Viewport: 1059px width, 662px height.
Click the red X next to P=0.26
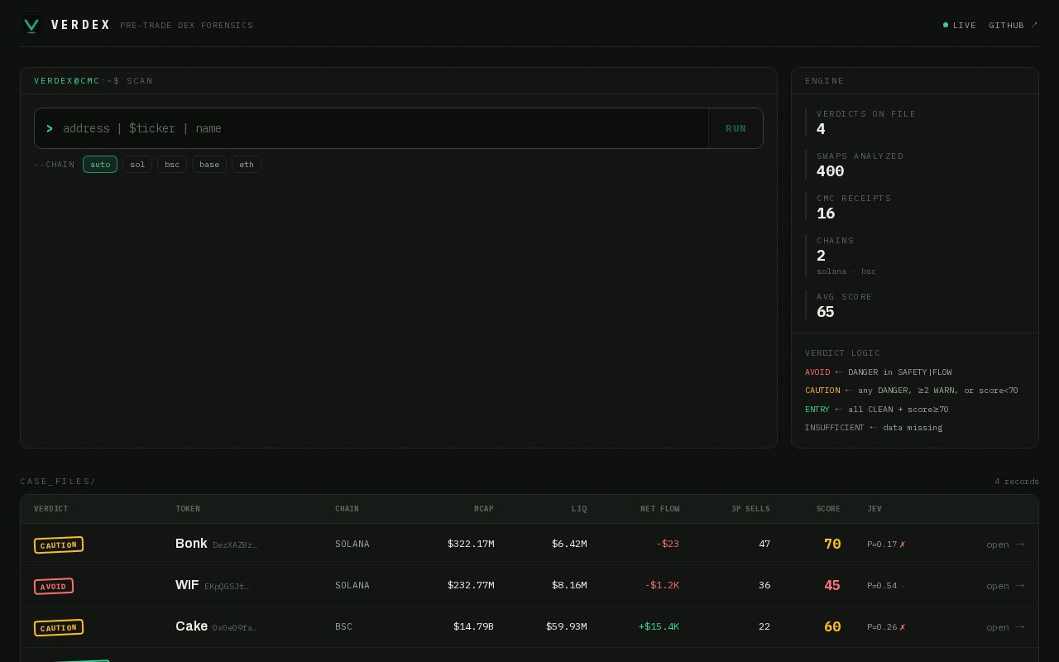(903, 627)
